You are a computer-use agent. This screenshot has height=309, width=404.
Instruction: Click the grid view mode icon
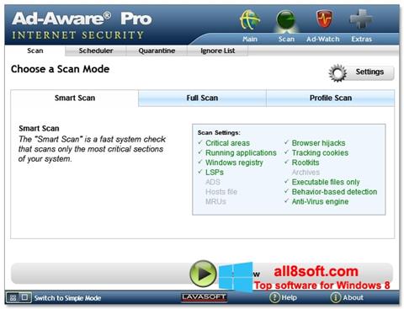click(x=13, y=297)
